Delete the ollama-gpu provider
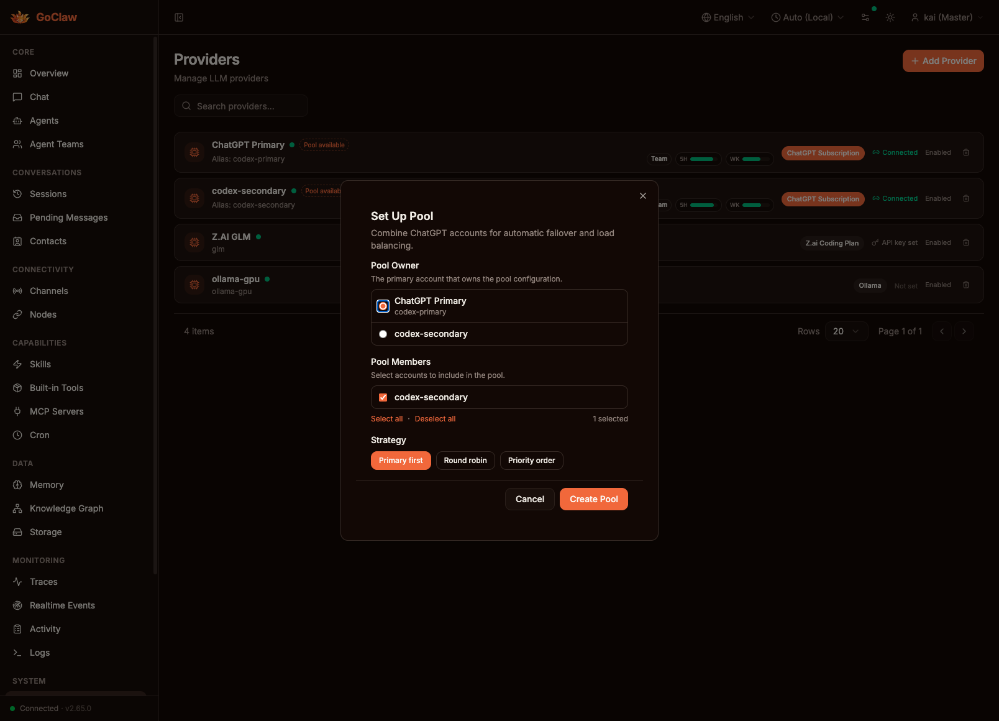999x721 pixels. coord(966,285)
